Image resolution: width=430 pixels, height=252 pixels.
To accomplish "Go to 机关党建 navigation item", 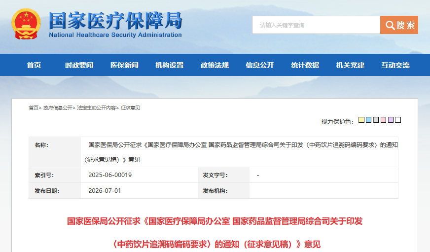I will [x=350, y=65].
